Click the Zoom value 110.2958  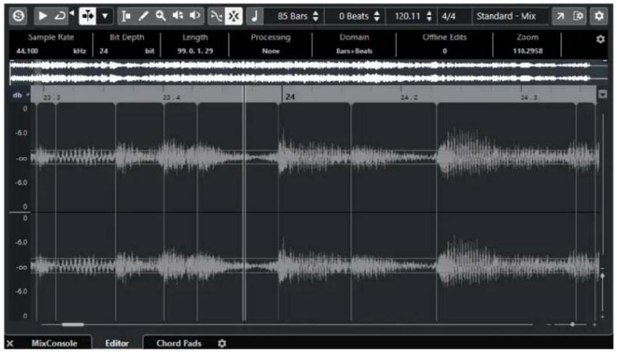pyautogui.click(x=528, y=51)
